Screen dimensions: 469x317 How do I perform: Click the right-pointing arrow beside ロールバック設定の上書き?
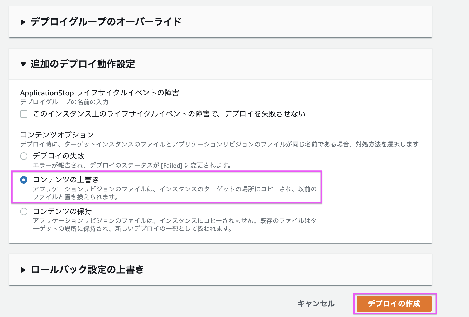point(23,270)
